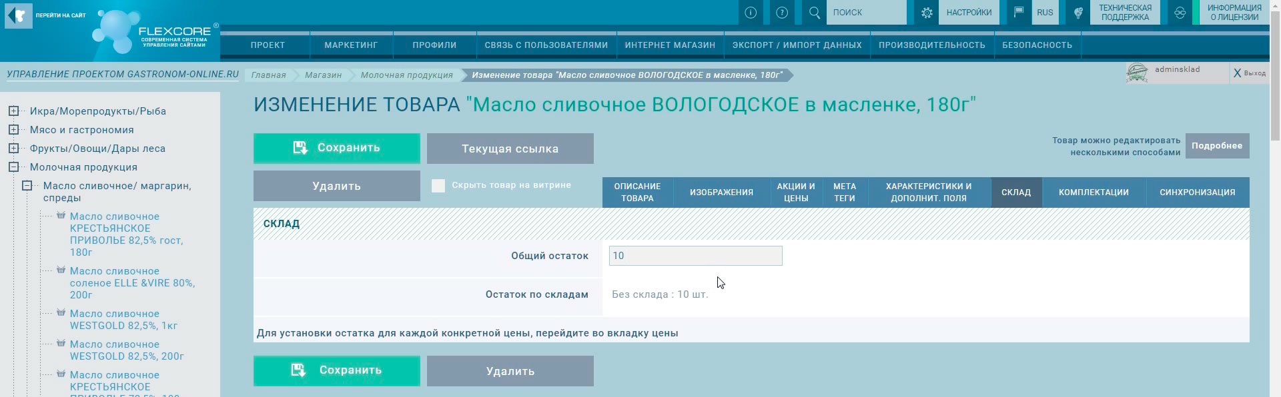Click the RUS language button
1281x397 pixels.
pyautogui.click(x=1045, y=12)
